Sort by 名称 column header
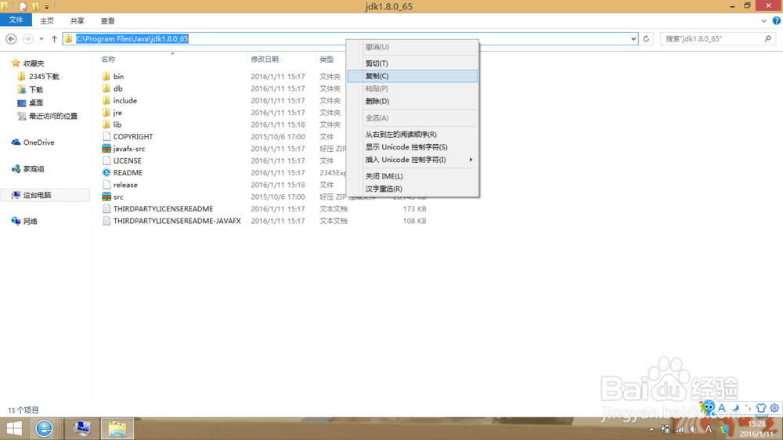Image resolution: width=783 pixels, height=440 pixels. coord(108,60)
